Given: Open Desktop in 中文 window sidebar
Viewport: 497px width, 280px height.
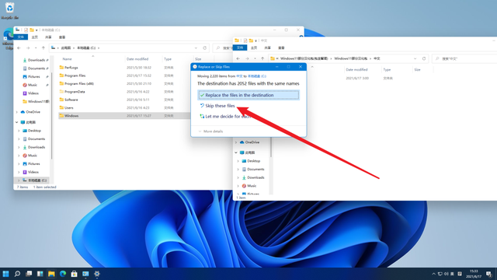Looking at the screenshot, I should (251, 161).
